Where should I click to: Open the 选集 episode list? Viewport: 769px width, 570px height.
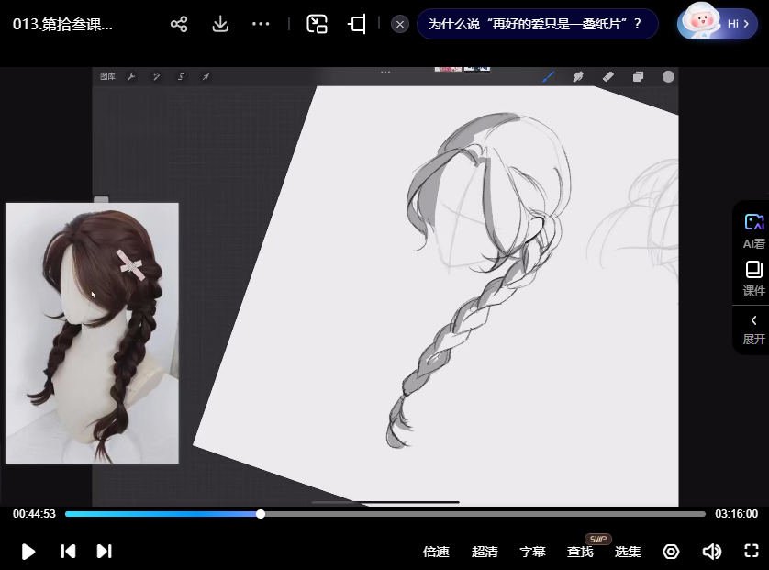[628, 552]
